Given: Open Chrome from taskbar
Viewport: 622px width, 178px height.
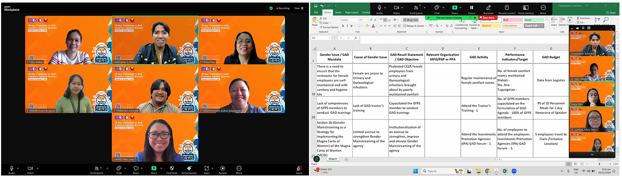Looking at the screenshot, I should [x=487, y=171].
